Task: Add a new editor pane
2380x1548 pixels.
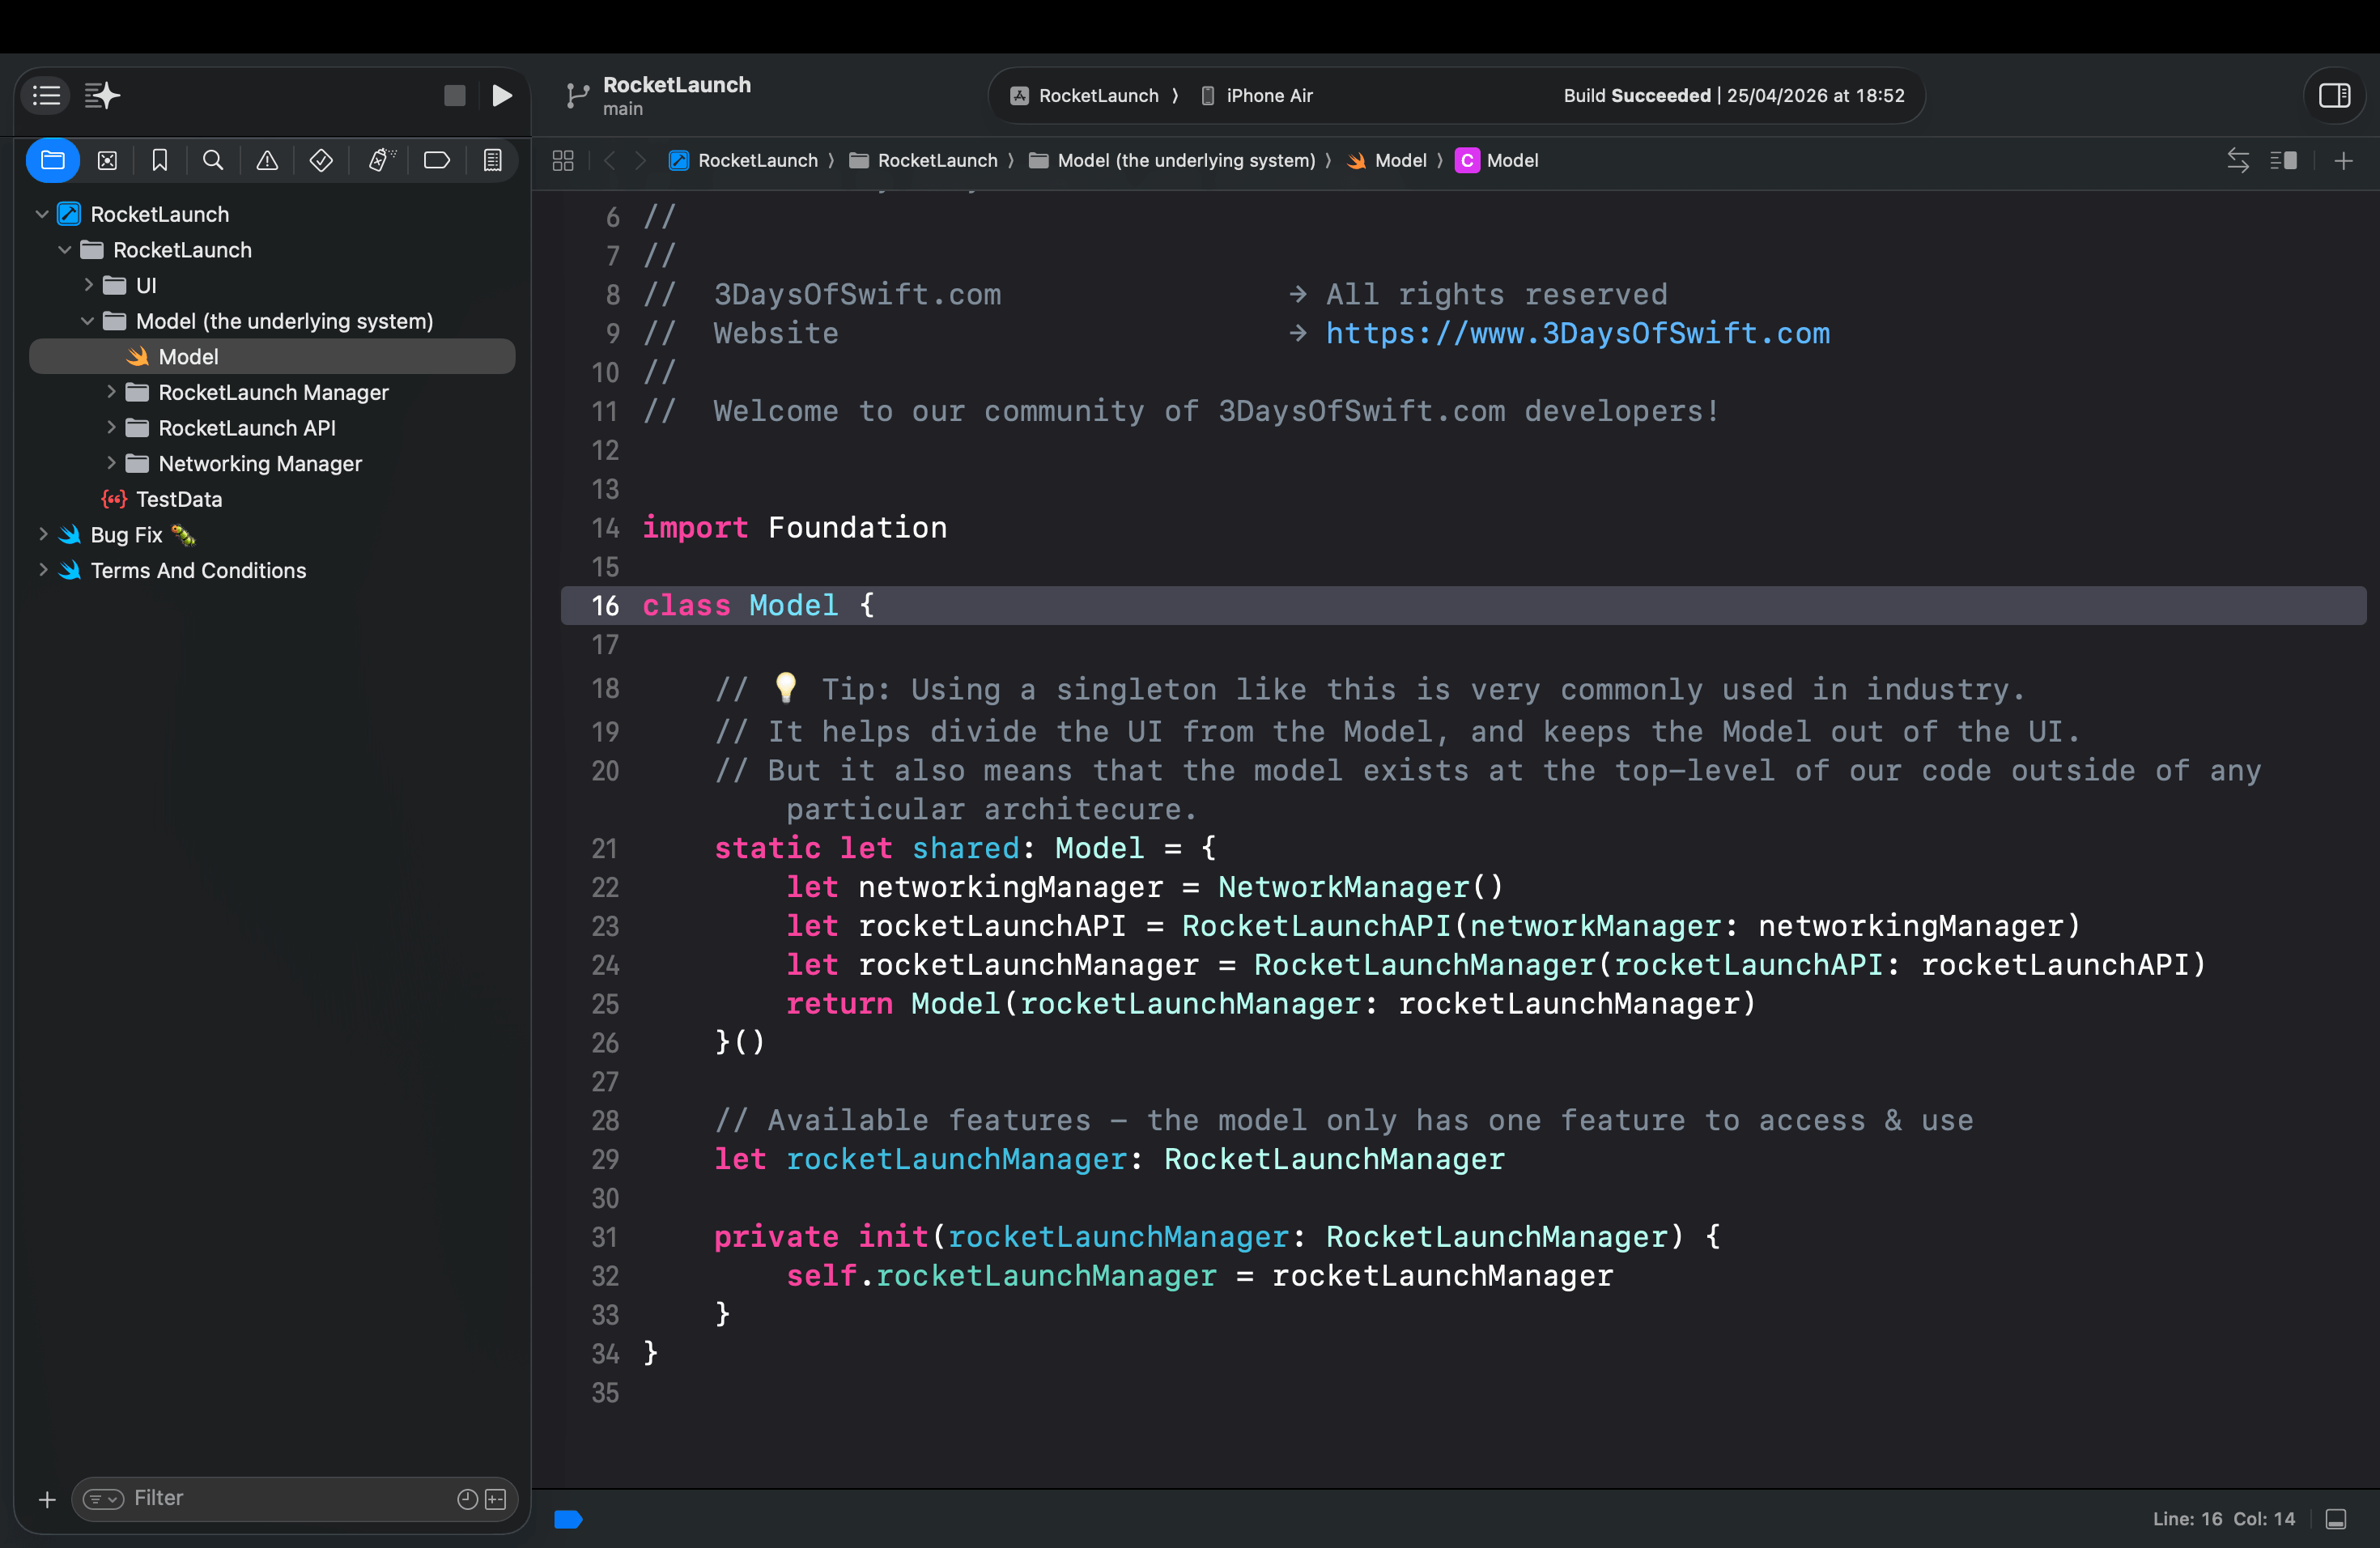Action: pyautogui.click(x=2343, y=160)
